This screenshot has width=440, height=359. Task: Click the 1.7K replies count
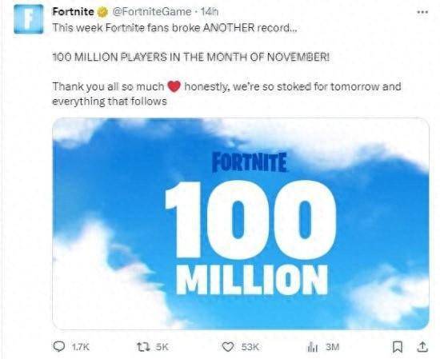click(x=81, y=347)
